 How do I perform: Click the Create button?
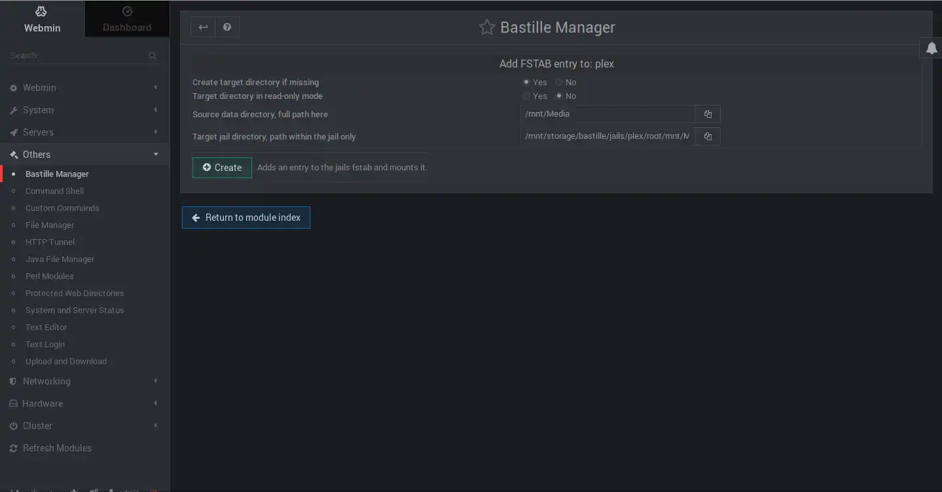222,168
